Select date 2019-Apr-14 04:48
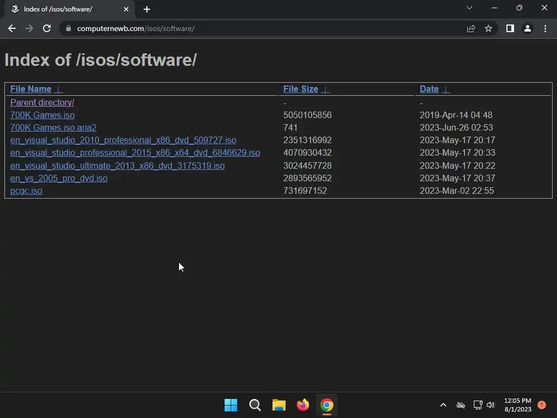This screenshot has width=557, height=418. click(x=456, y=115)
